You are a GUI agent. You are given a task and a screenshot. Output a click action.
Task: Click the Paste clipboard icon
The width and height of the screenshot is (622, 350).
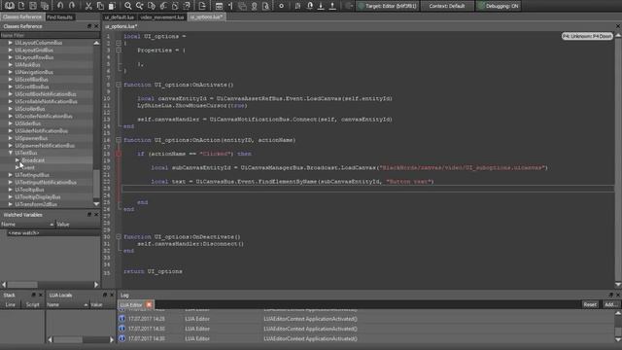click(x=112, y=6)
